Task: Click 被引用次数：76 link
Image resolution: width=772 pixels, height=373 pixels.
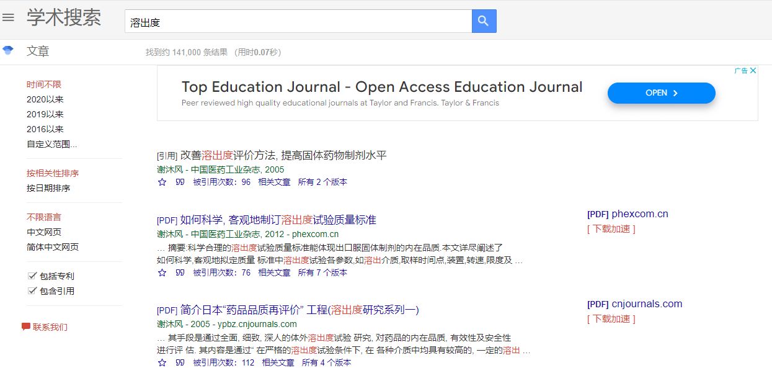Action: point(221,272)
